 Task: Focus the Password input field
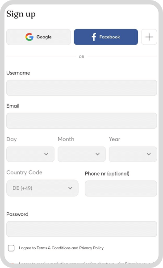pos(82,229)
